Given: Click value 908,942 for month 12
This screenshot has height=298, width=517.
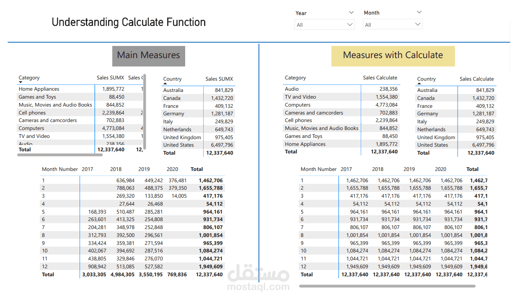Looking at the screenshot, I should [97, 267].
